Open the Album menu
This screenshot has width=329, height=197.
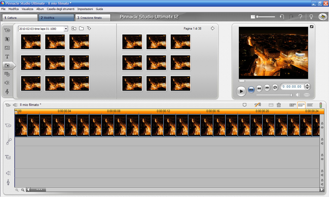point(40,9)
